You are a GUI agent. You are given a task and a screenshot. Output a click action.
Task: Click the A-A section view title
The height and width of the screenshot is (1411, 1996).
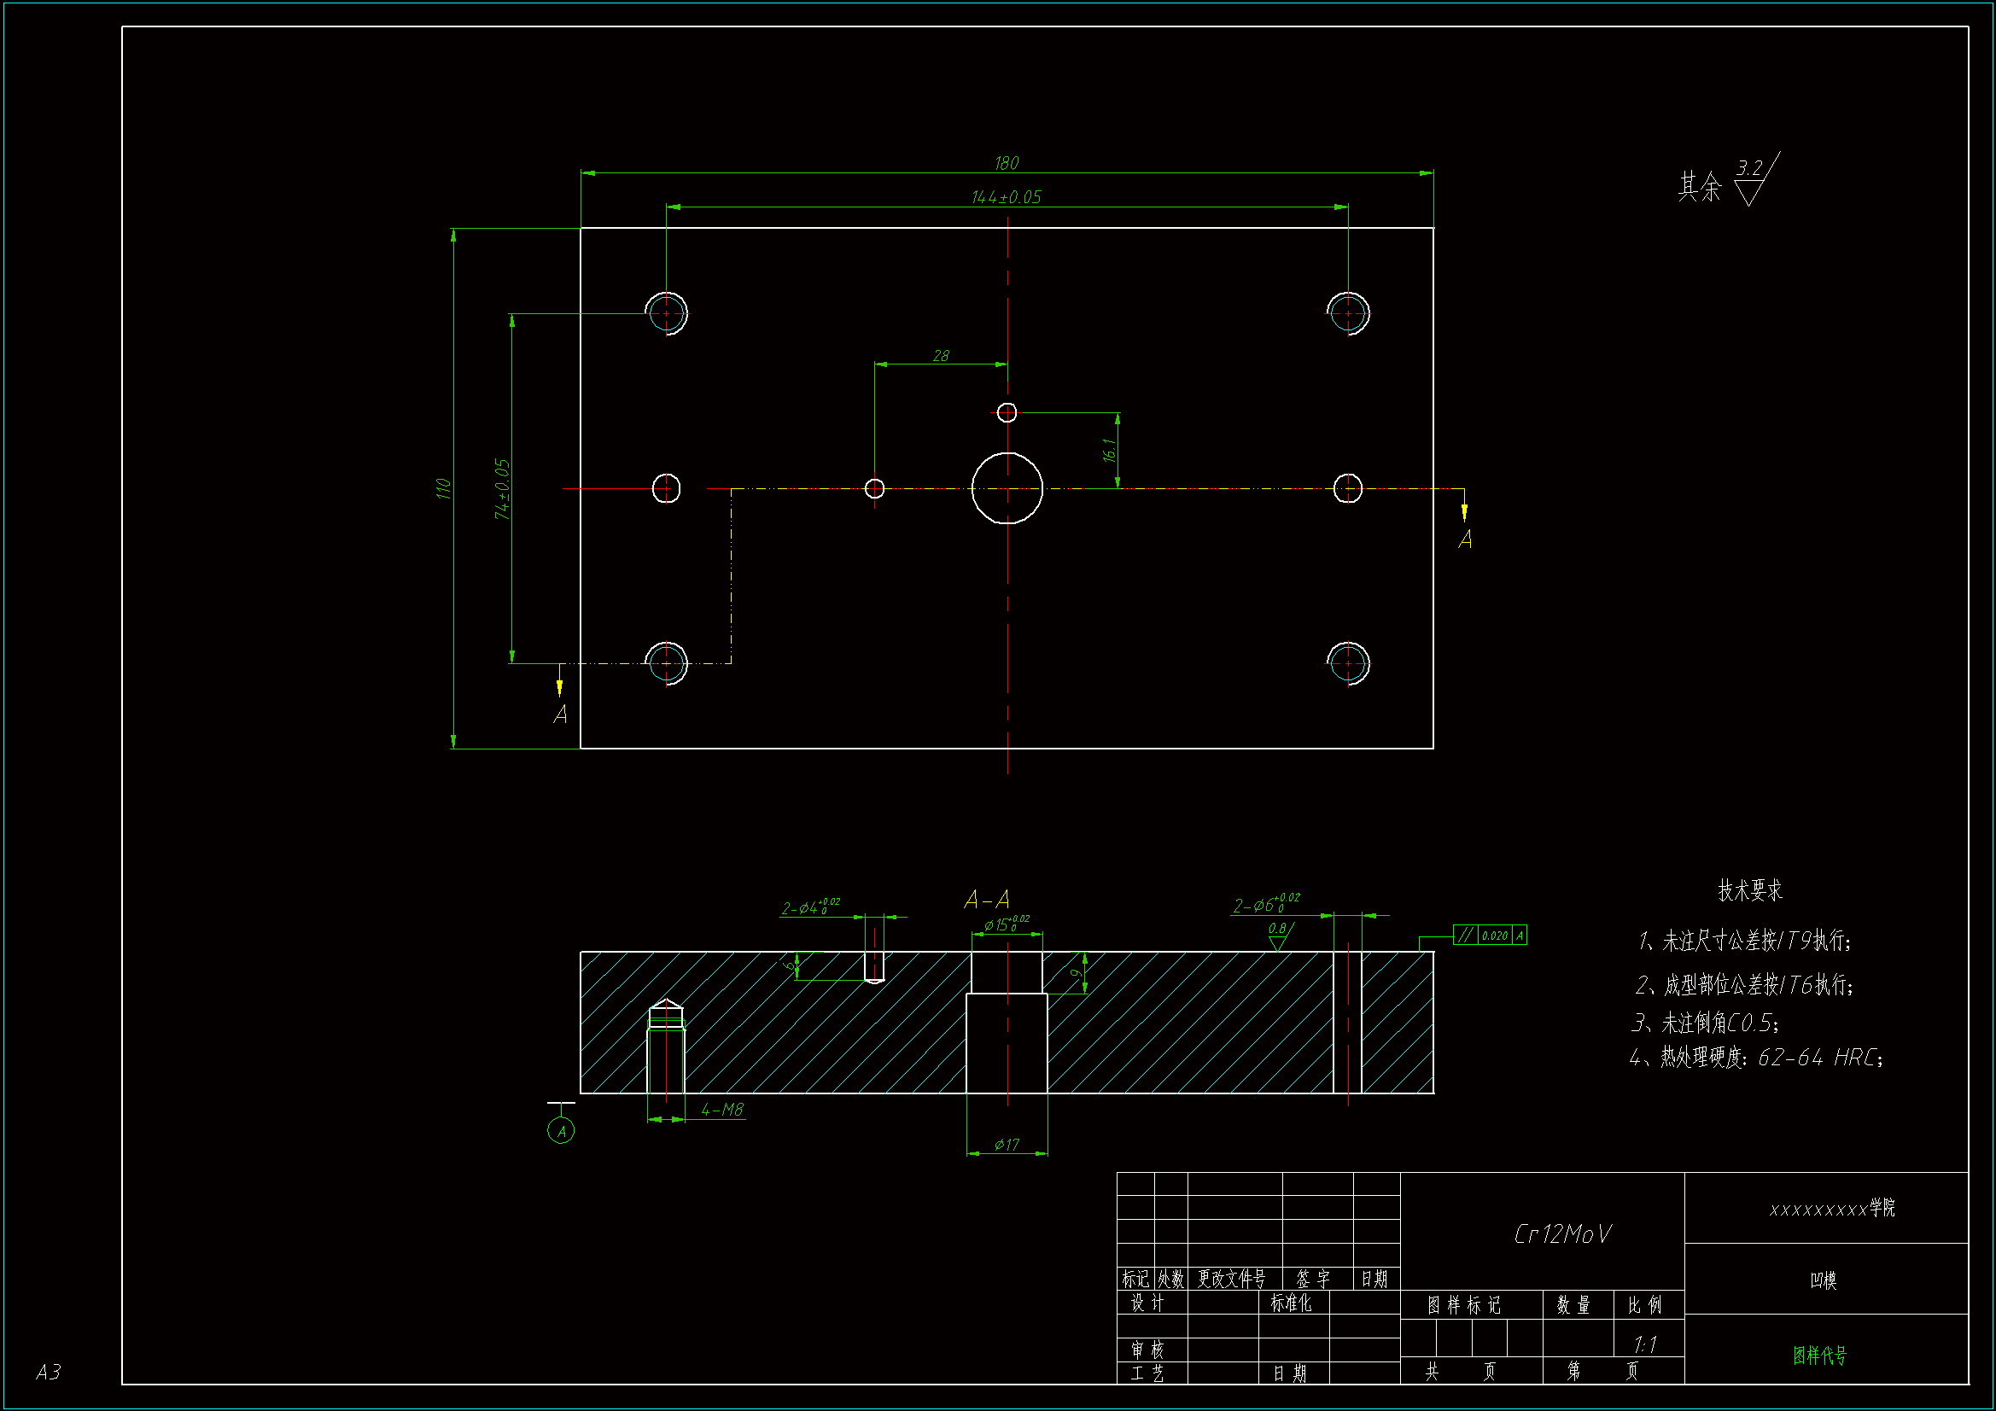[x=987, y=899]
